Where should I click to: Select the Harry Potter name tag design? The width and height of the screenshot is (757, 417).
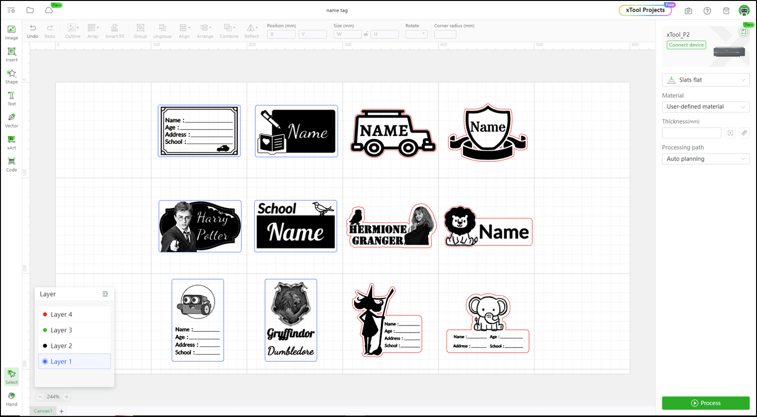coord(200,226)
